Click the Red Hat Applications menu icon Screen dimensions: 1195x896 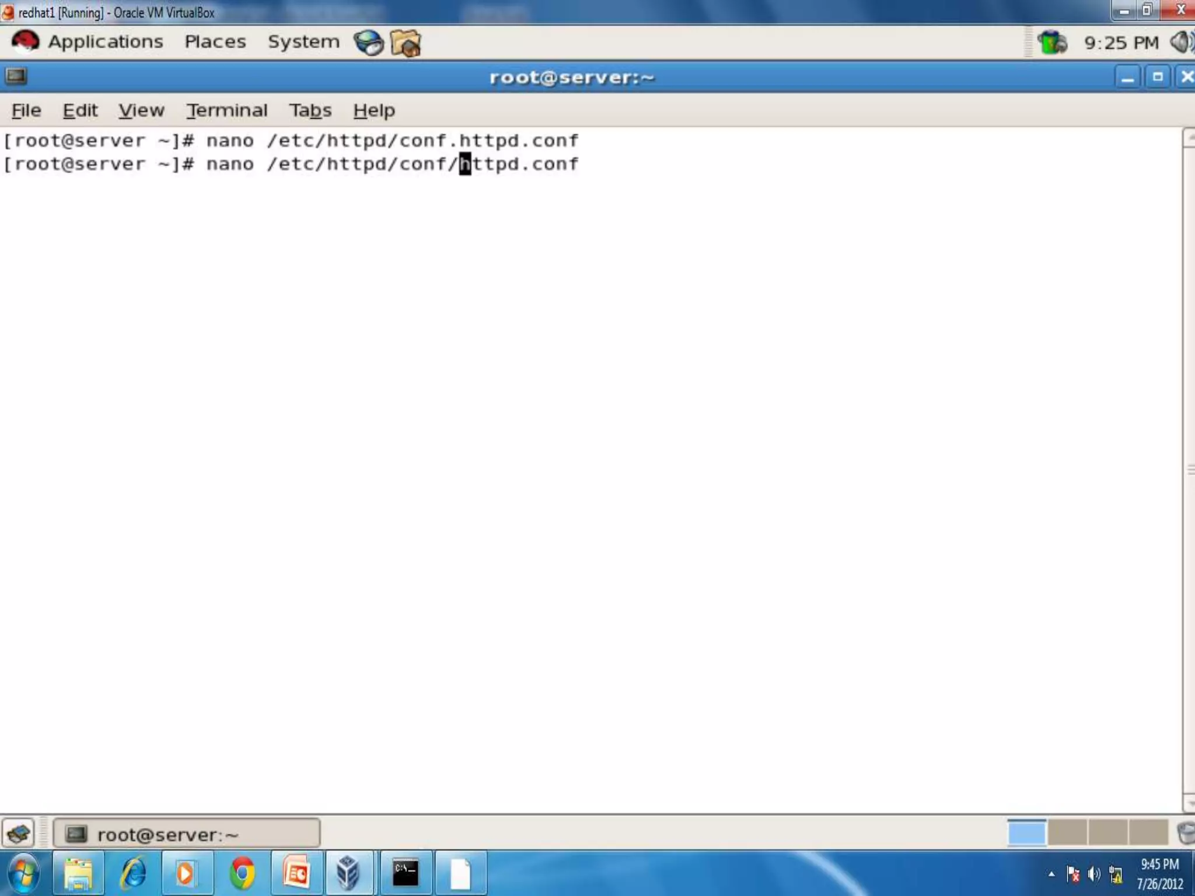25,42
